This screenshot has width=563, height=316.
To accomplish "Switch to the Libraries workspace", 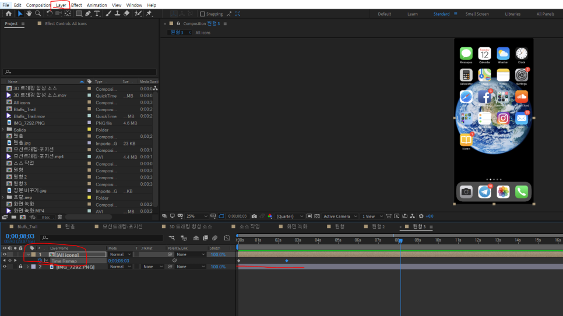I will pos(512,14).
